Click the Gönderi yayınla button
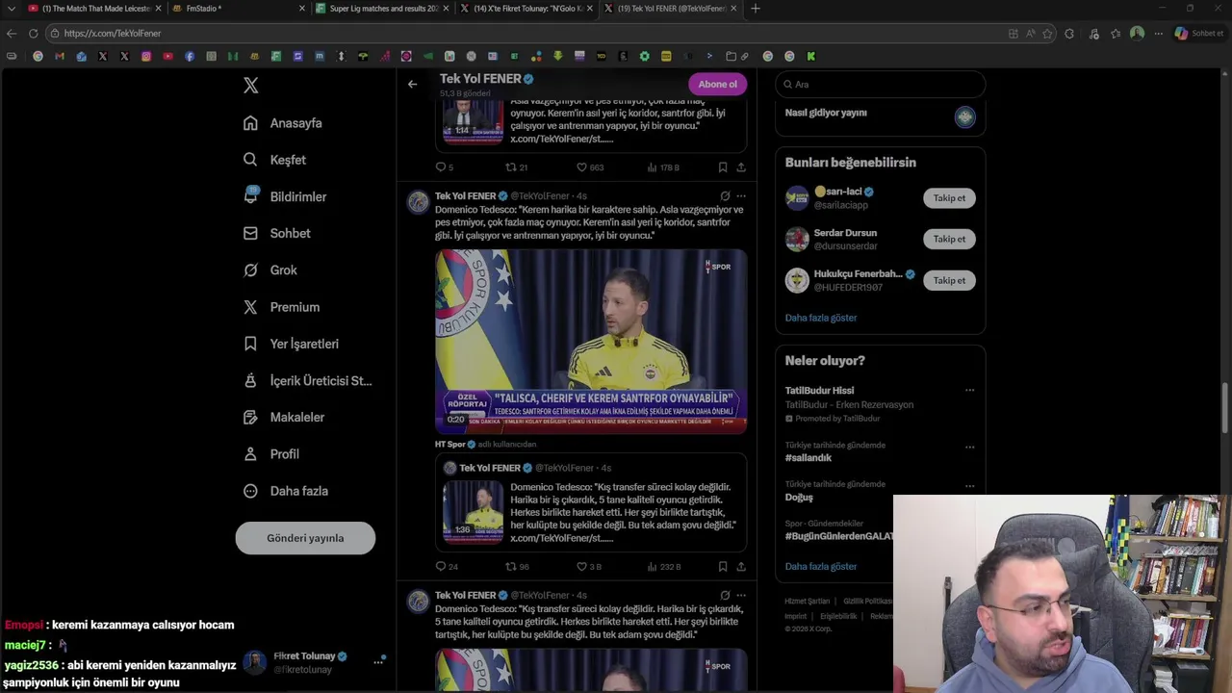This screenshot has width=1232, height=693. [x=305, y=538]
